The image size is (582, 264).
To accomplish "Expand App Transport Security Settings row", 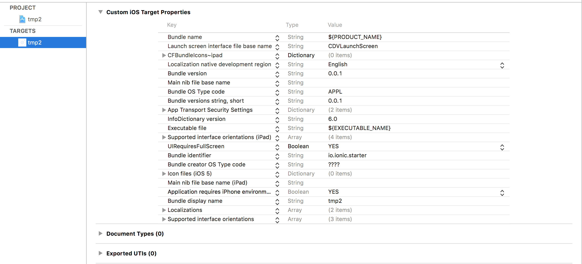I will pos(164,110).
